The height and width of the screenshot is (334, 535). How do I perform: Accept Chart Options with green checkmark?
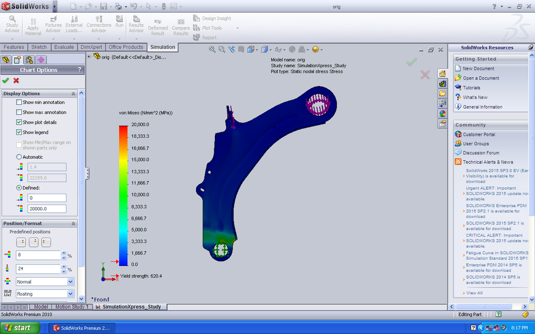(x=5, y=80)
